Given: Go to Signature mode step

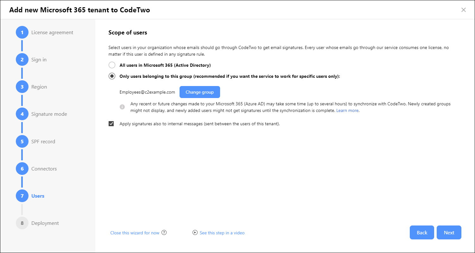Looking at the screenshot, I should coord(49,114).
